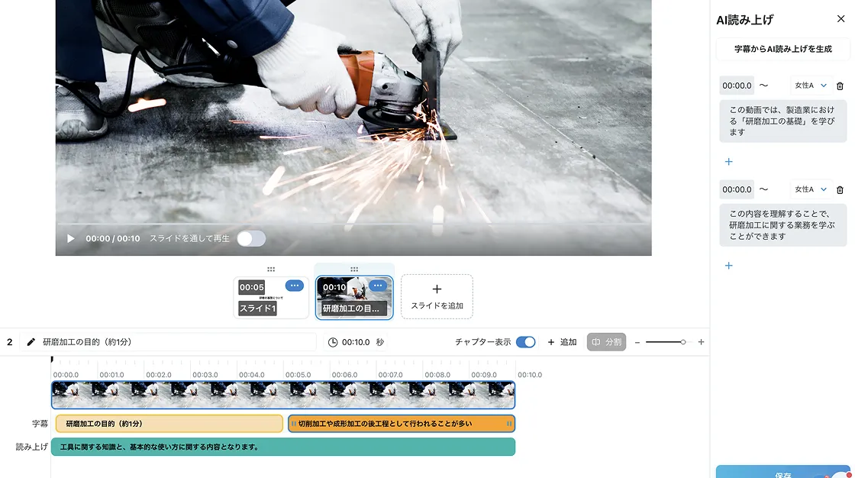
Task: Open options menu on 研磨加工の目 thumbnail
Action: (x=379, y=286)
